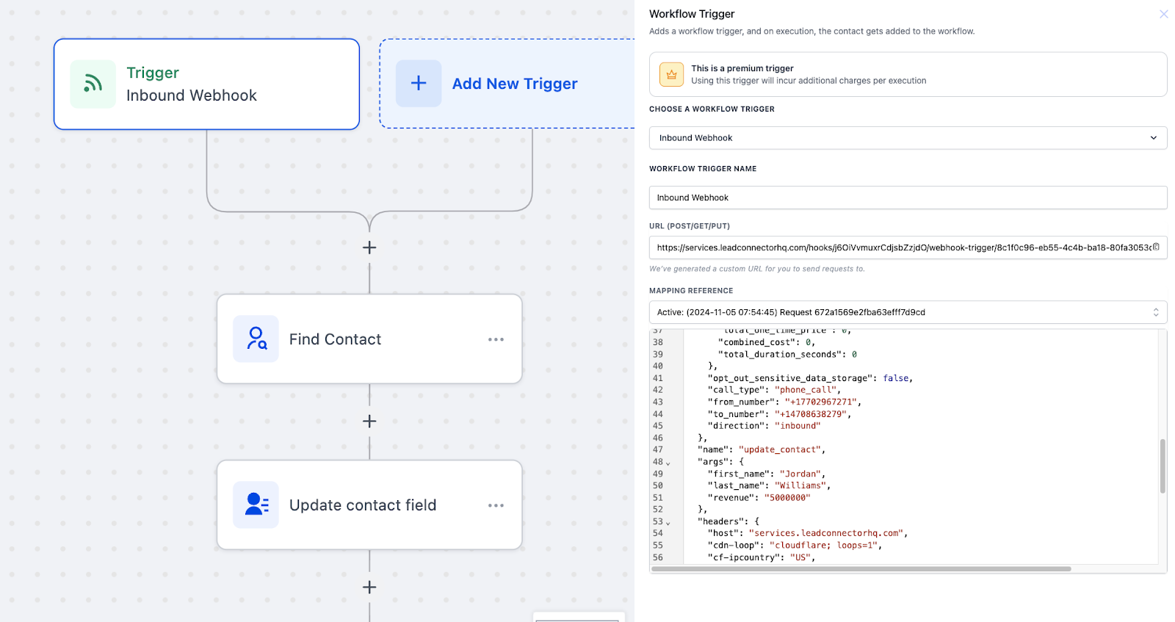Screen dimensions: 1175x622
Task: Open the Mapping Reference request selector
Action: tap(908, 312)
